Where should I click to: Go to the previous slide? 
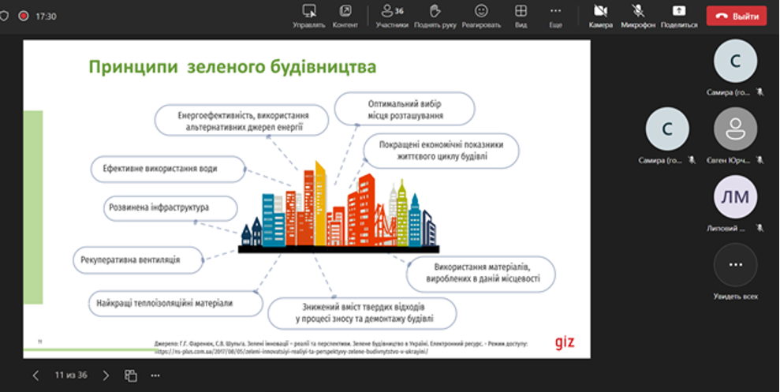tap(35, 375)
